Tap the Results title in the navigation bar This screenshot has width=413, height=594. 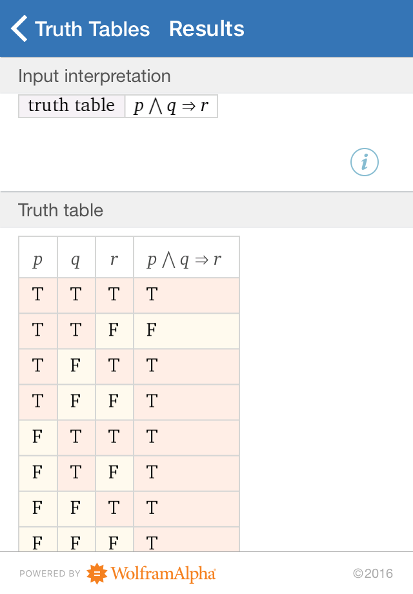coord(206,28)
